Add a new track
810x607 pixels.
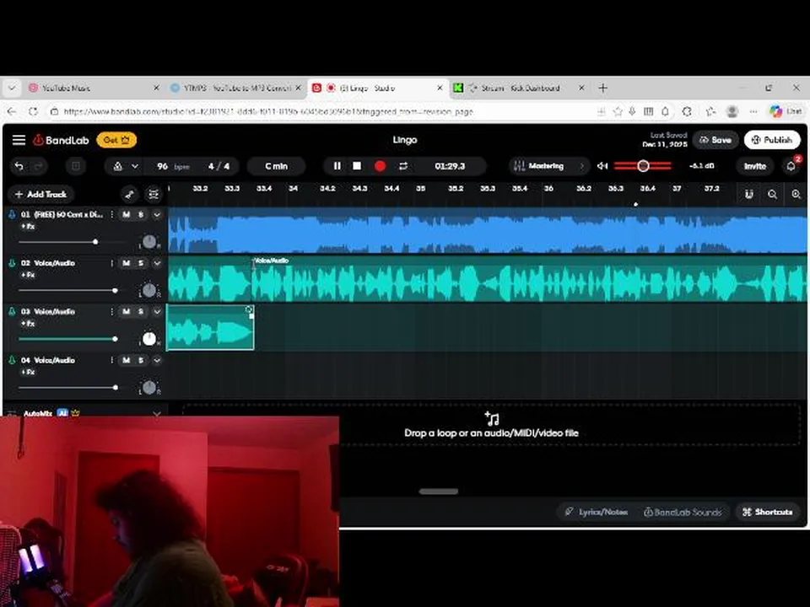coord(41,194)
